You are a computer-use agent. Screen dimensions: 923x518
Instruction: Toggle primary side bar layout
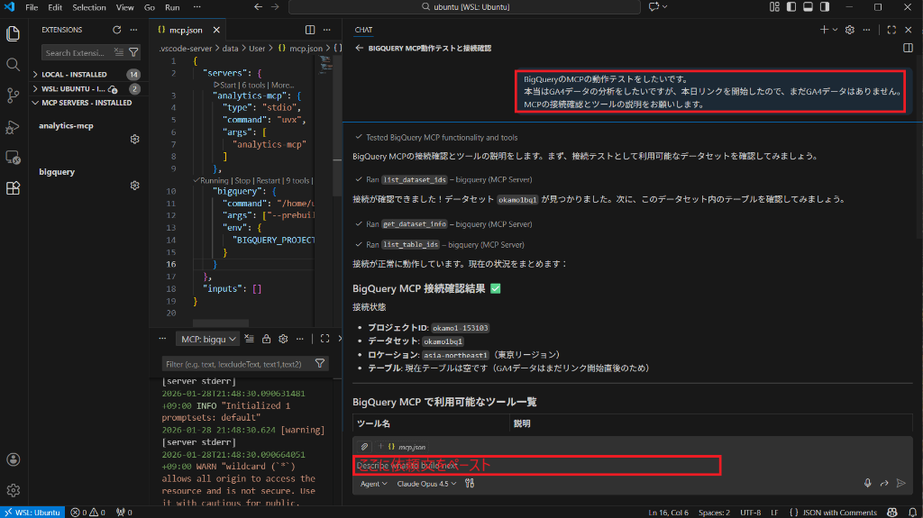[x=791, y=7]
